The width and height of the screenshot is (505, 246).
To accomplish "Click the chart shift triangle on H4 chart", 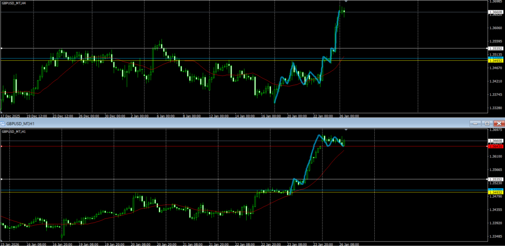I will 346,2.
